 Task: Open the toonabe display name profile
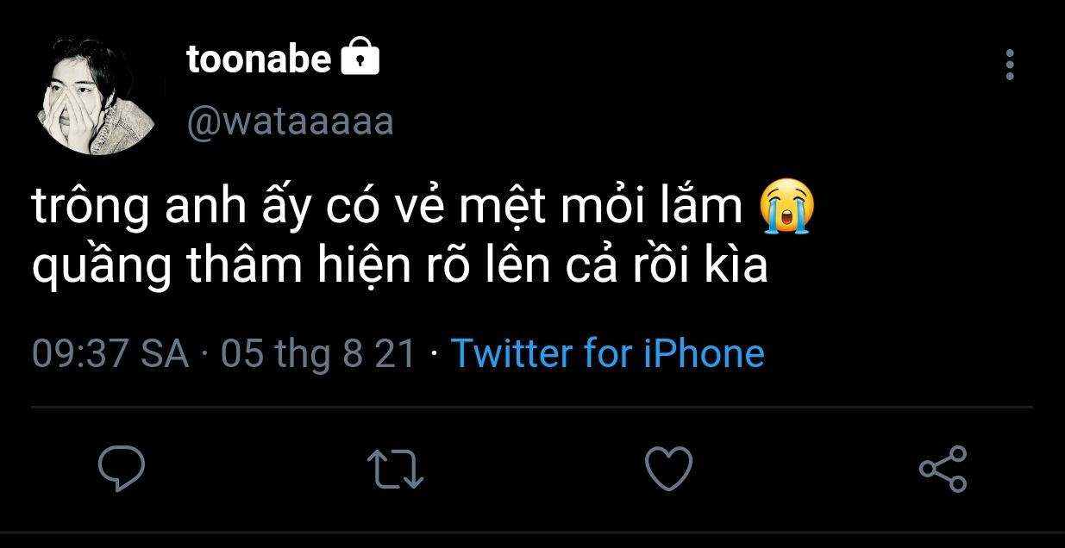tap(259, 59)
